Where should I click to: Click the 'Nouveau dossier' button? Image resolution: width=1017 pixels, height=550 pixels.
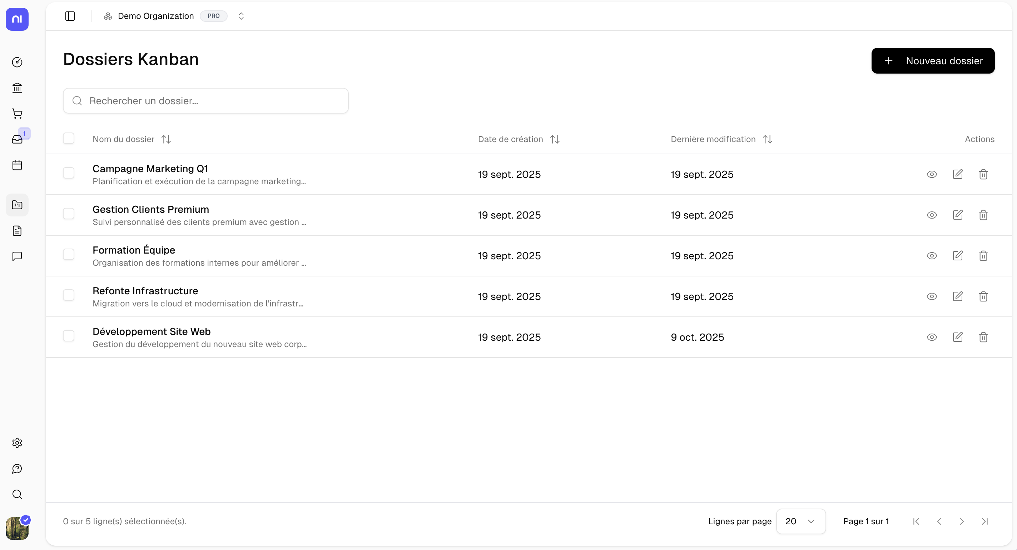(933, 60)
